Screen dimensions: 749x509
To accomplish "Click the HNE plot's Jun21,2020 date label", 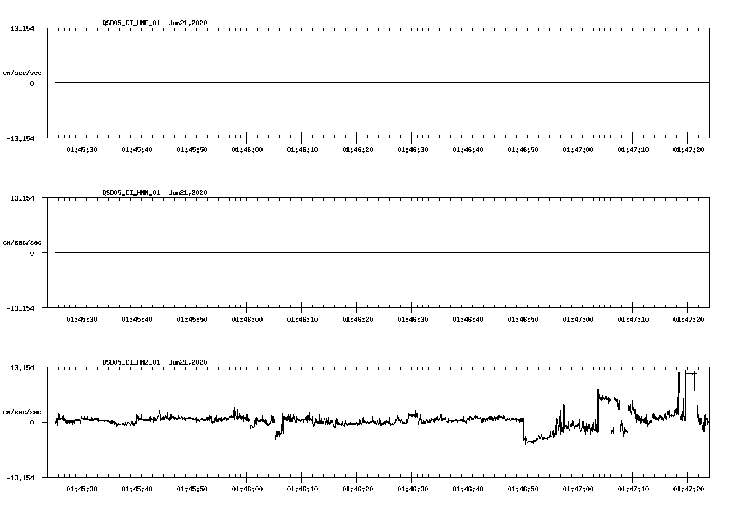I will tap(188, 23).
